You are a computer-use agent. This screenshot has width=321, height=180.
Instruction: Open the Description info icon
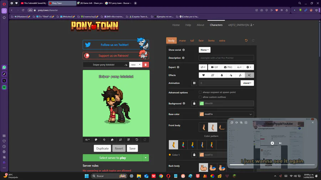[183, 58]
